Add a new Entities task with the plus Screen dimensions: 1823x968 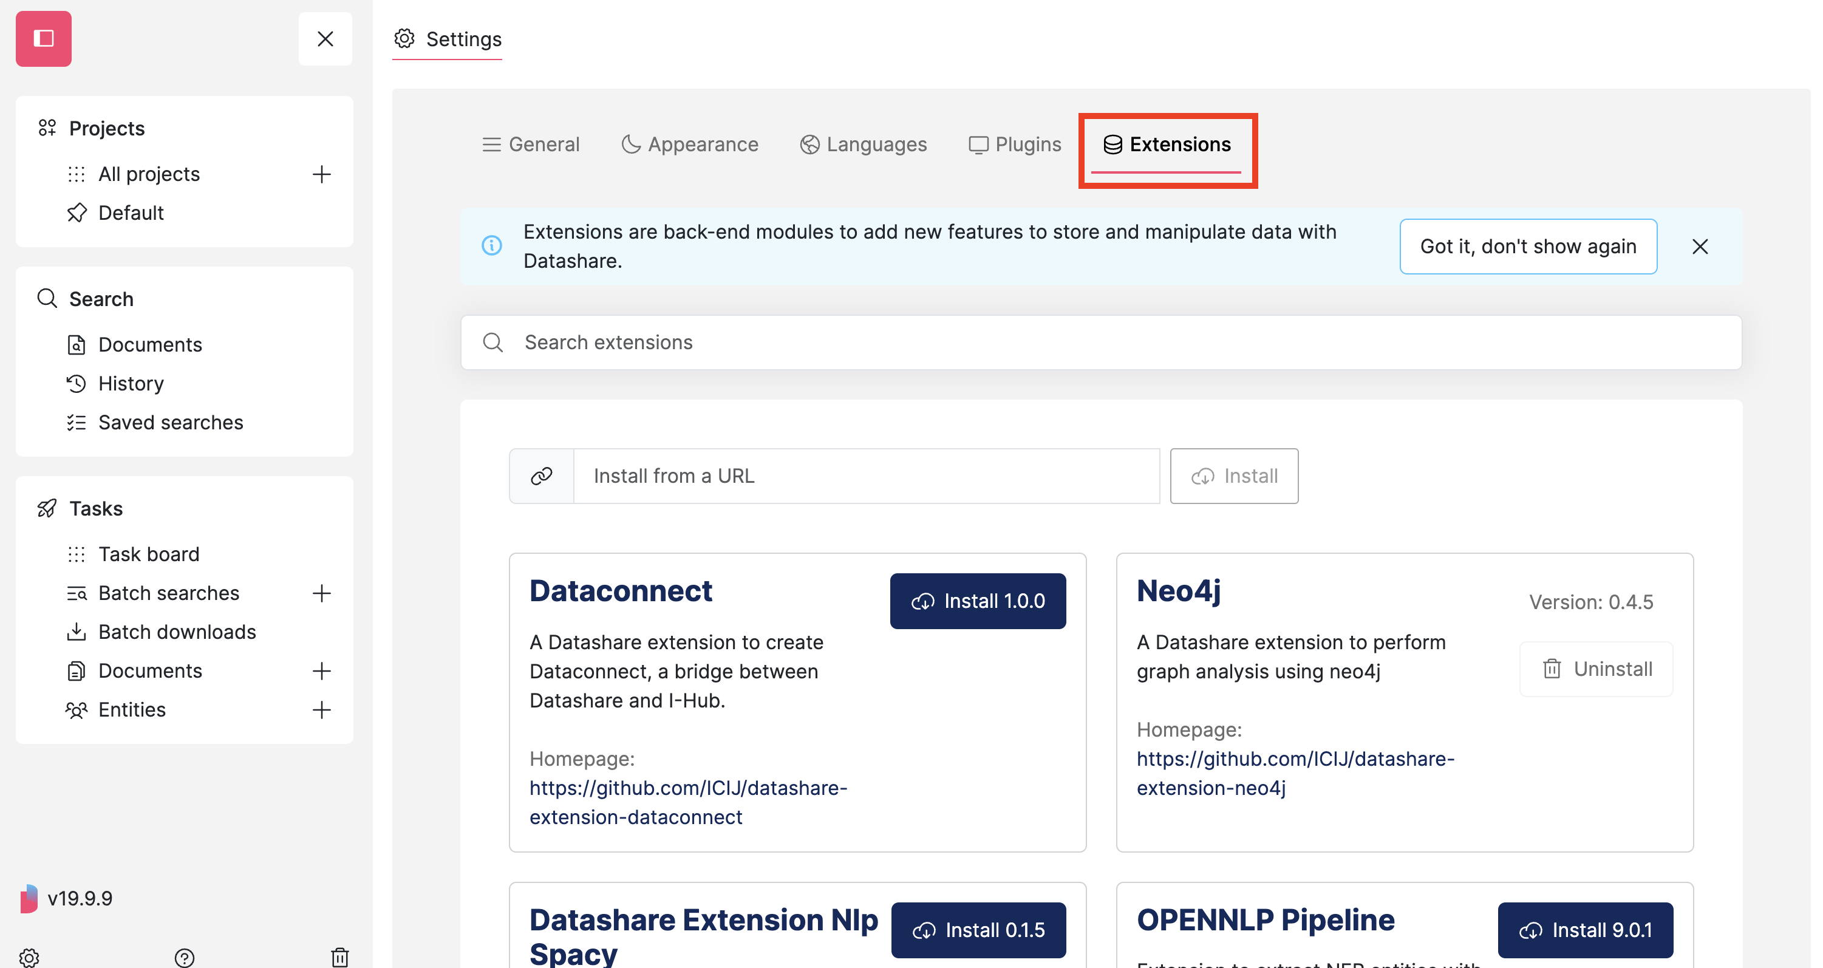322,710
